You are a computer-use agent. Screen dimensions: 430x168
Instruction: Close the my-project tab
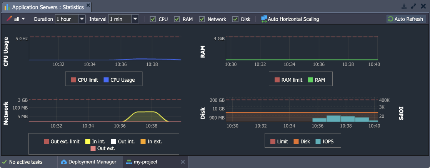pyautogui.click(x=183, y=162)
